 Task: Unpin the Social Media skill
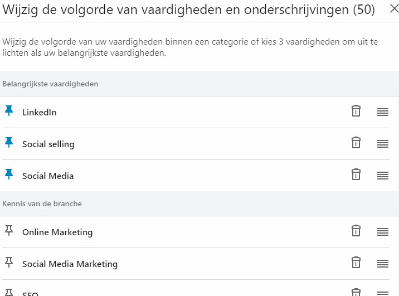(x=8, y=174)
